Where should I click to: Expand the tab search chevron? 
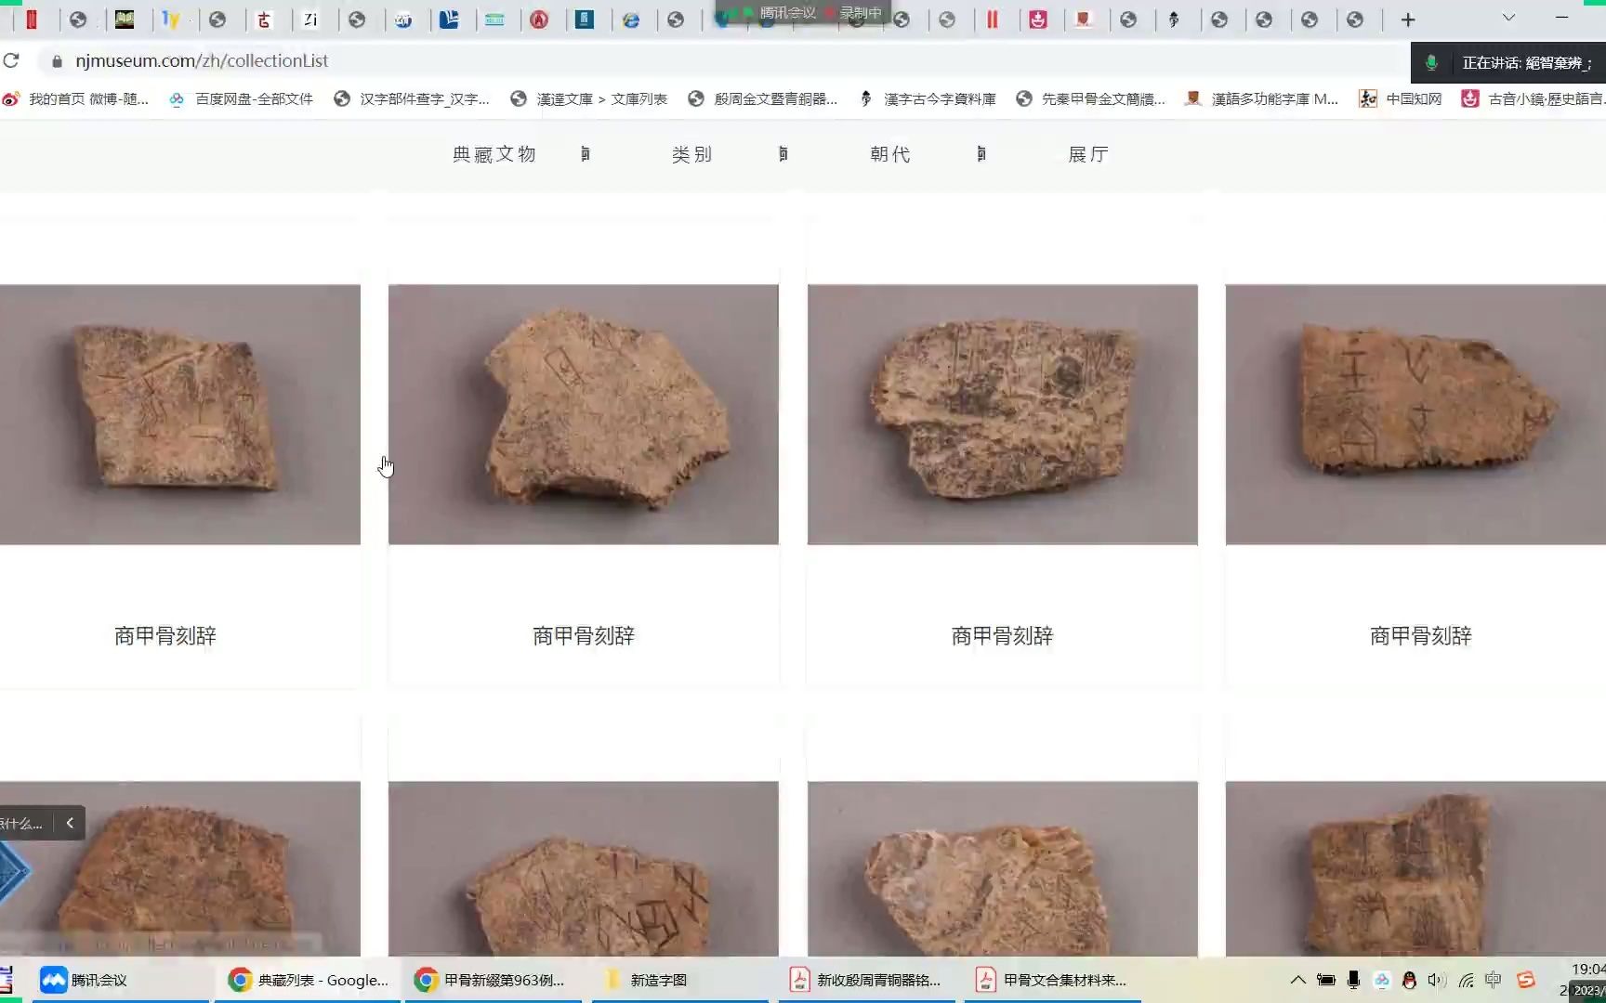tap(1508, 18)
